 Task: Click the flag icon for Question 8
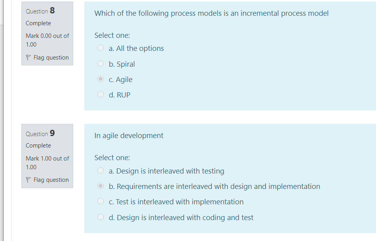pyautogui.click(x=28, y=58)
